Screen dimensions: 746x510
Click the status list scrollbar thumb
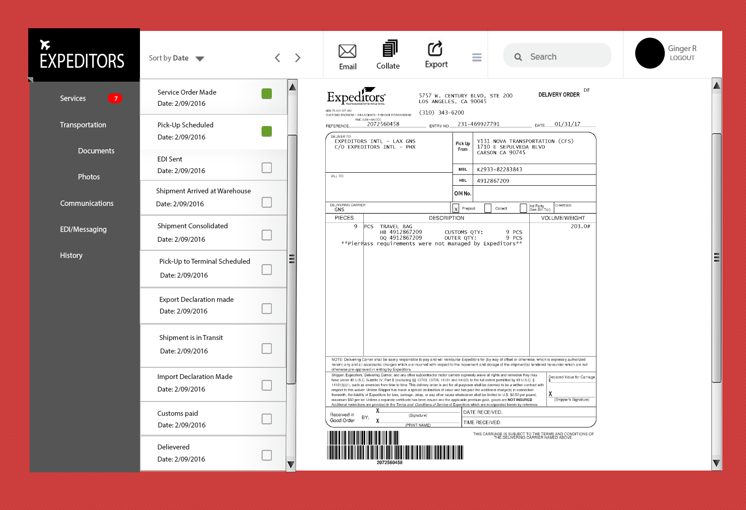click(292, 259)
